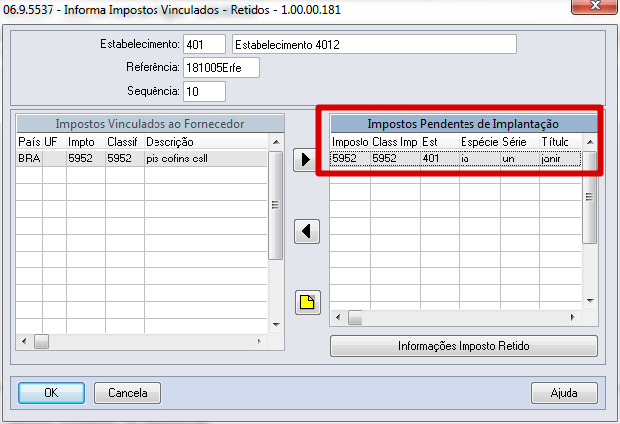Click the Referência field 181005Erfe

coord(222,67)
